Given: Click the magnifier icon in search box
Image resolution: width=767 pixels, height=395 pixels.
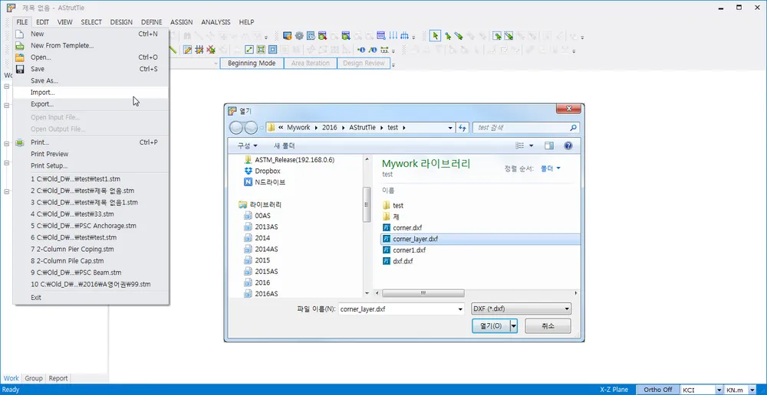Looking at the screenshot, I should pyautogui.click(x=573, y=127).
